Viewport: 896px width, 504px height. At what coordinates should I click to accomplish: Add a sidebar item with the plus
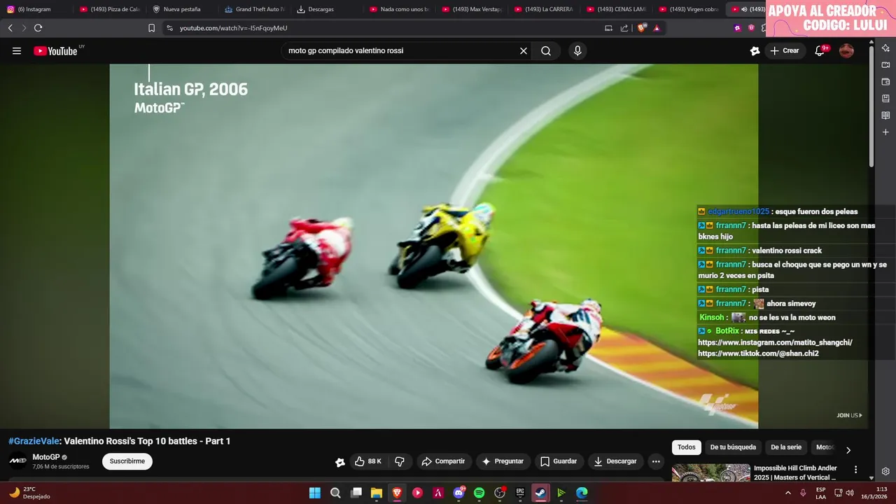coord(885,132)
